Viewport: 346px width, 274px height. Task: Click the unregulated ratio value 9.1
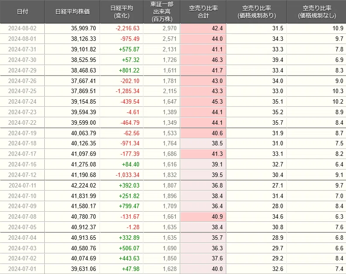click(339, 175)
